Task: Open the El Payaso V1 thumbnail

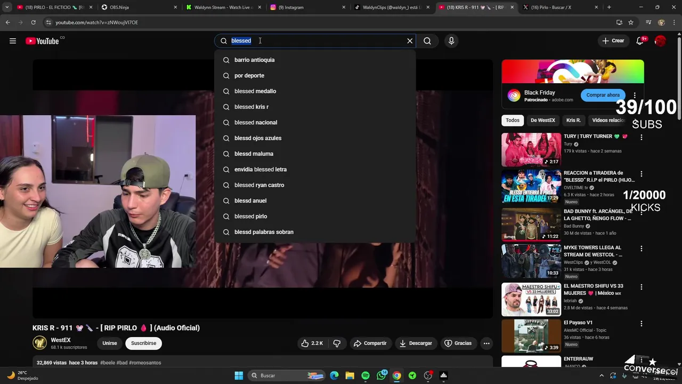Action: coord(531,336)
